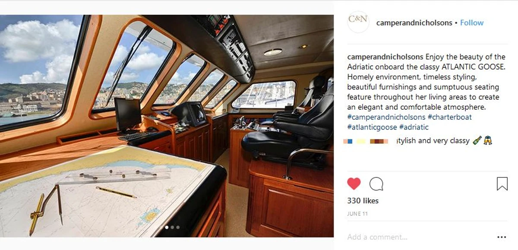Select the last carousel dot
The height and width of the screenshot is (250, 518).
[178, 227]
